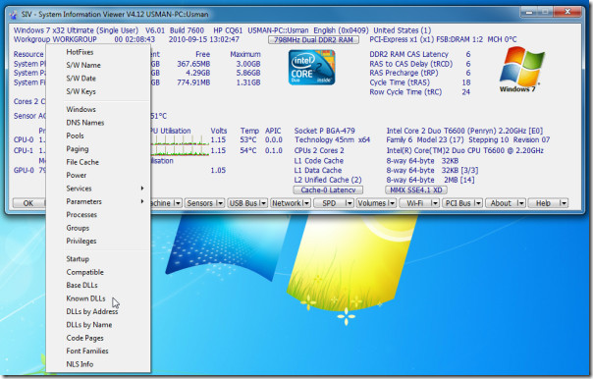Open the HotFixes menu entry

[98, 52]
